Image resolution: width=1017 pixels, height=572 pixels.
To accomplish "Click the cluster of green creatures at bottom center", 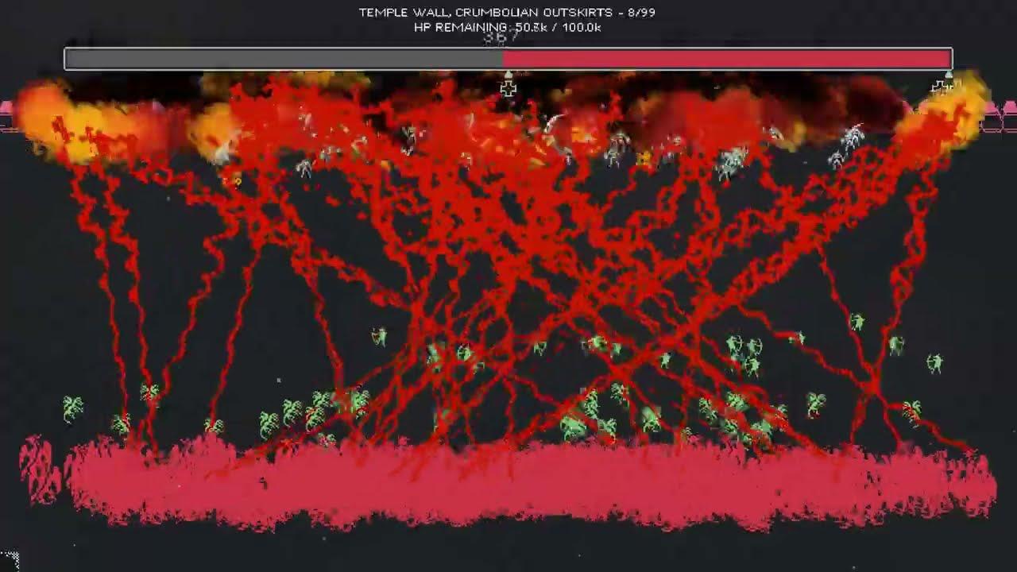I will coord(580,413).
